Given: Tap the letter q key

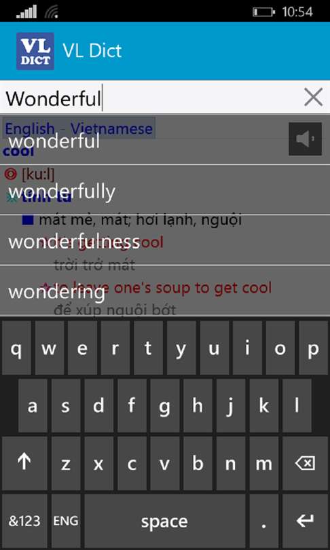Looking at the screenshot, I should coord(16,348).
